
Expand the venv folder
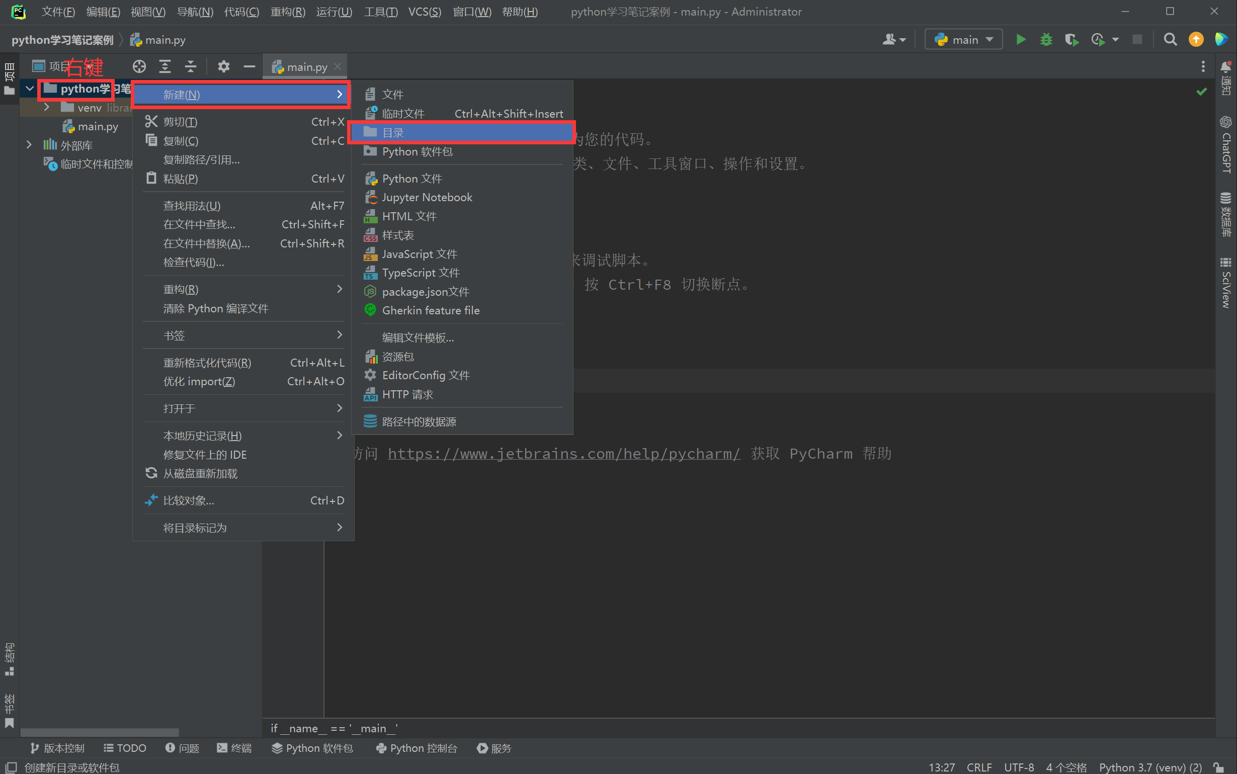(x=47, y=108)
